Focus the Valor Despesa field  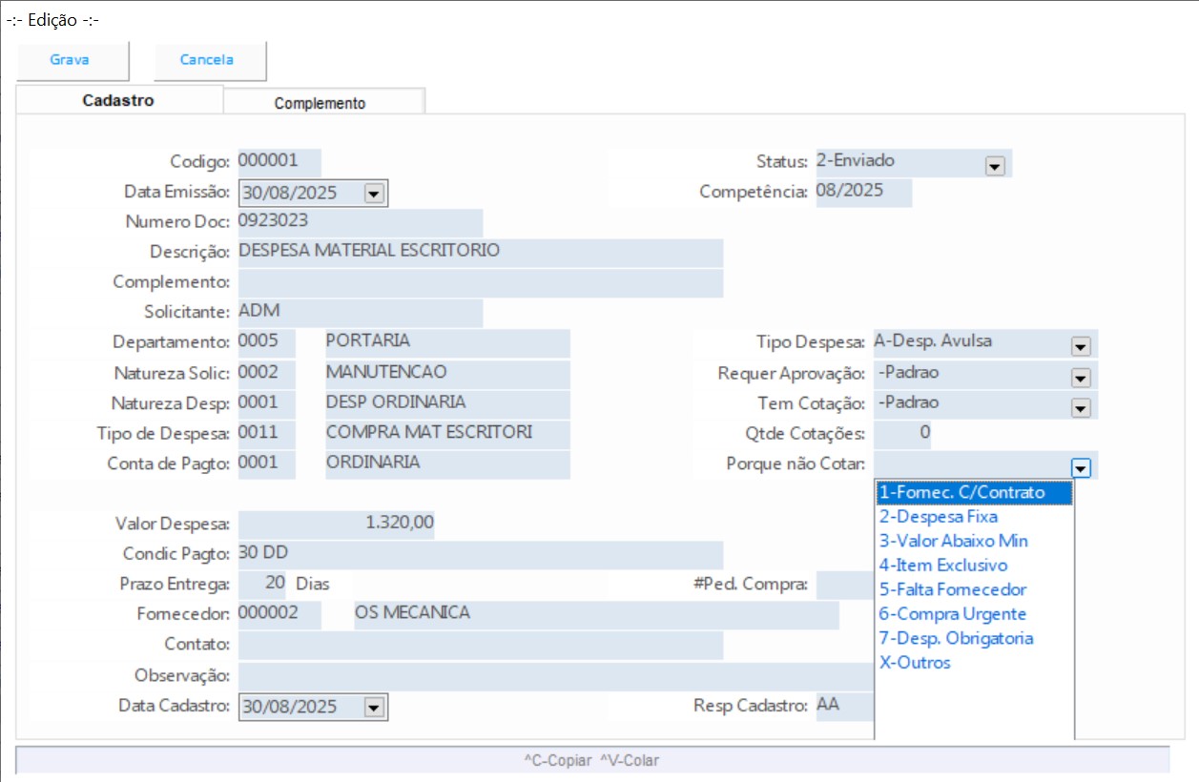336,524
